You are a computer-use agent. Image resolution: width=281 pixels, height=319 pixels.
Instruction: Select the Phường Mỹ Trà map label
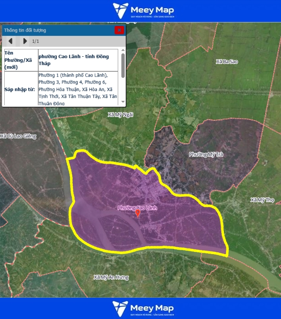206,155
